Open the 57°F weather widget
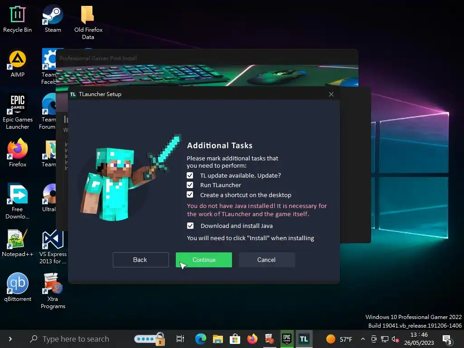Image resolution: width=464 pixels, height=348 pixels. point(339,339)
